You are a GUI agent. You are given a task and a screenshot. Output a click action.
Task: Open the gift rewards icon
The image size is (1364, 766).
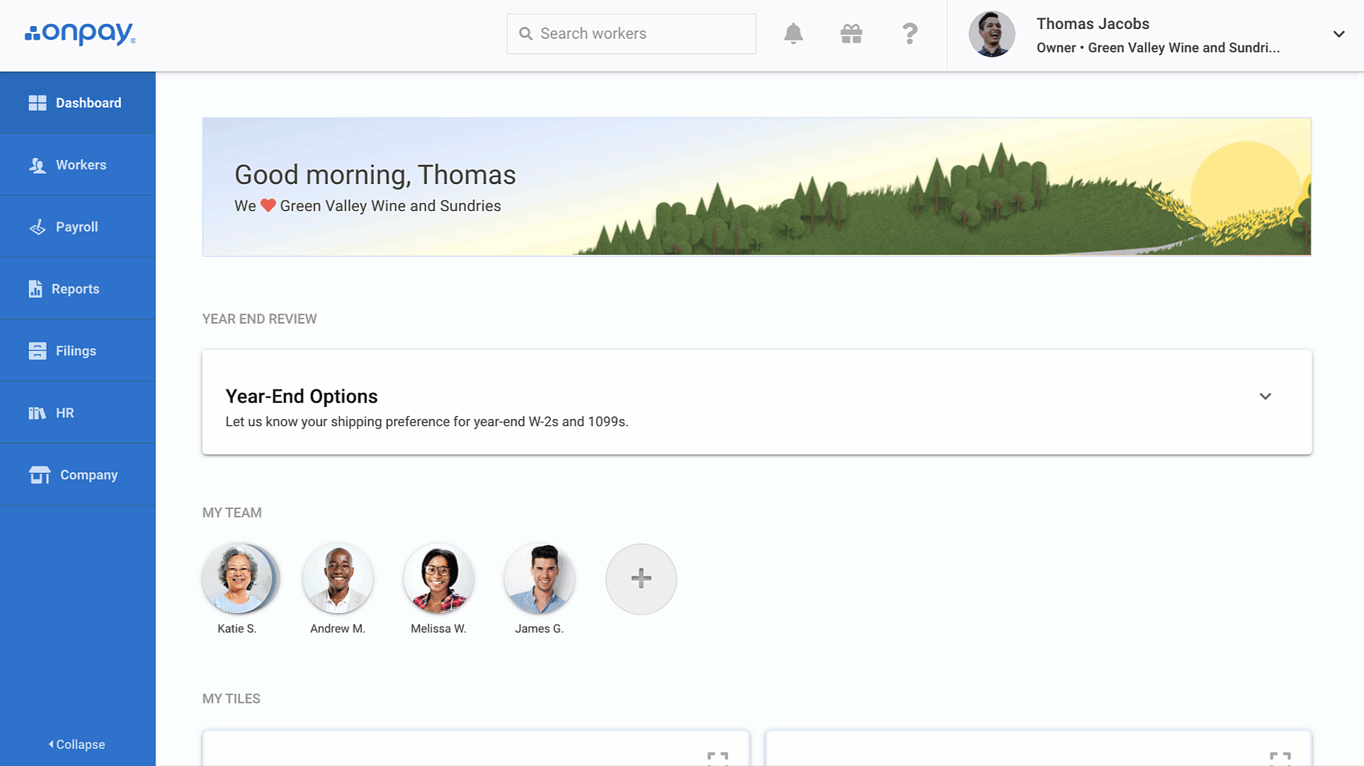pyautogui.click(x=851, y=34)
